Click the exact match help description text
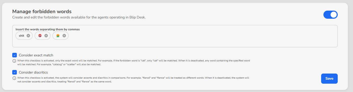The height and width of the screenshot is (92, 353). [x=134, y=63]
